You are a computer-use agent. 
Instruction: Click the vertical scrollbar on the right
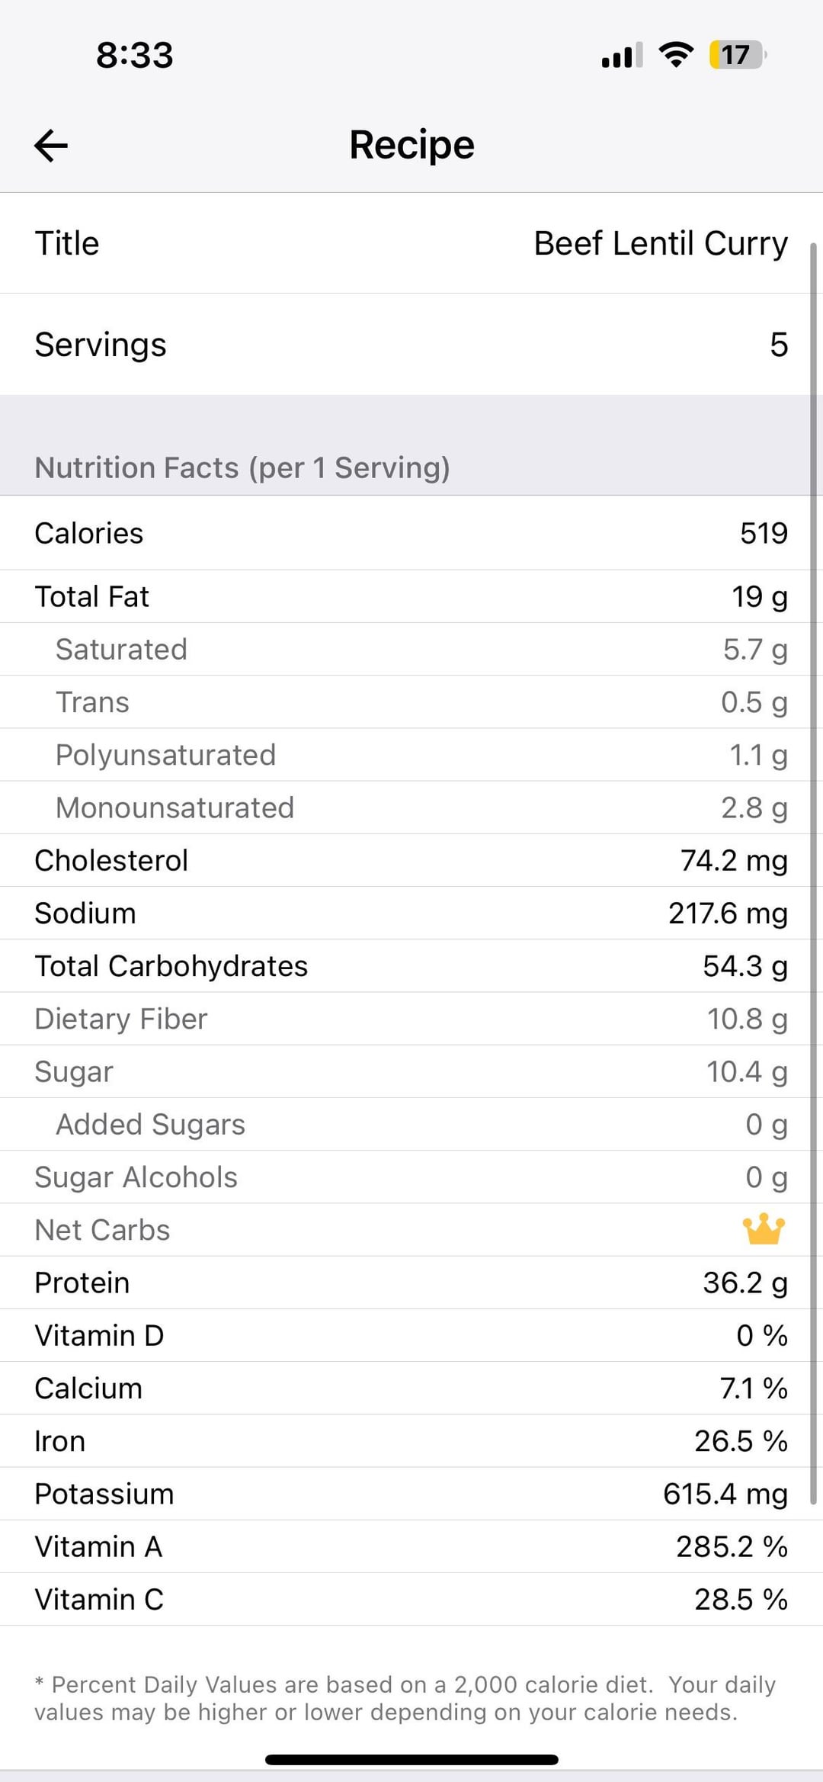813,839
